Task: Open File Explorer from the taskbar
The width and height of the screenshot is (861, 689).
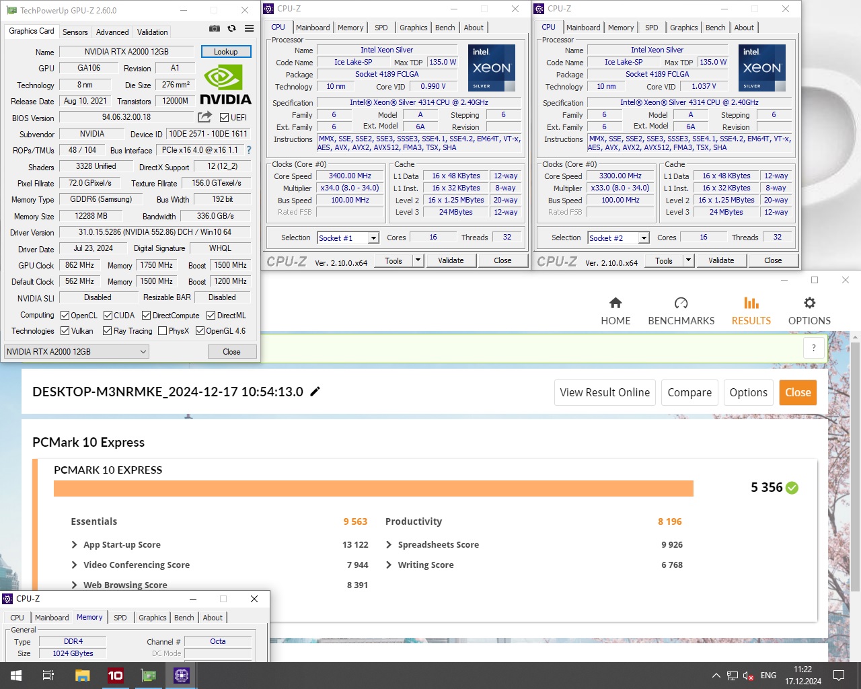Action: pyautogui.click(x=82, y=676)
